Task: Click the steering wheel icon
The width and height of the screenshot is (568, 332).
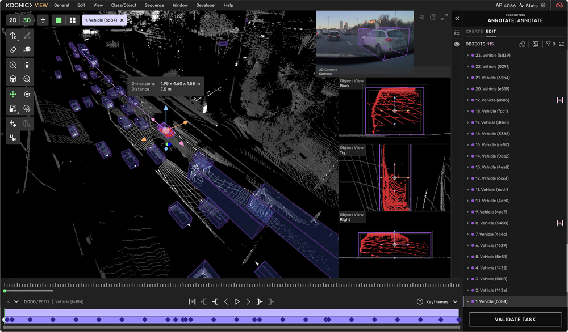Action: click(13, 79)
